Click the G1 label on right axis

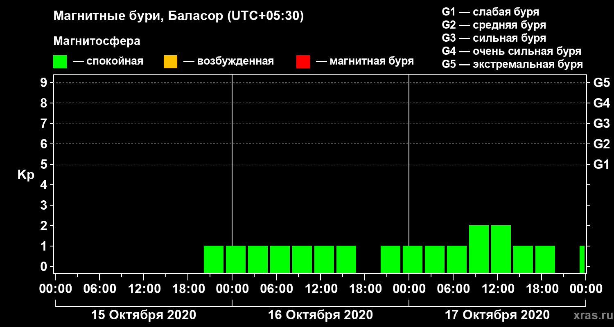601,164
